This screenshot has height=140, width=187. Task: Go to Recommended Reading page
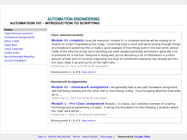pyautogui.click(x=19, y=57)
